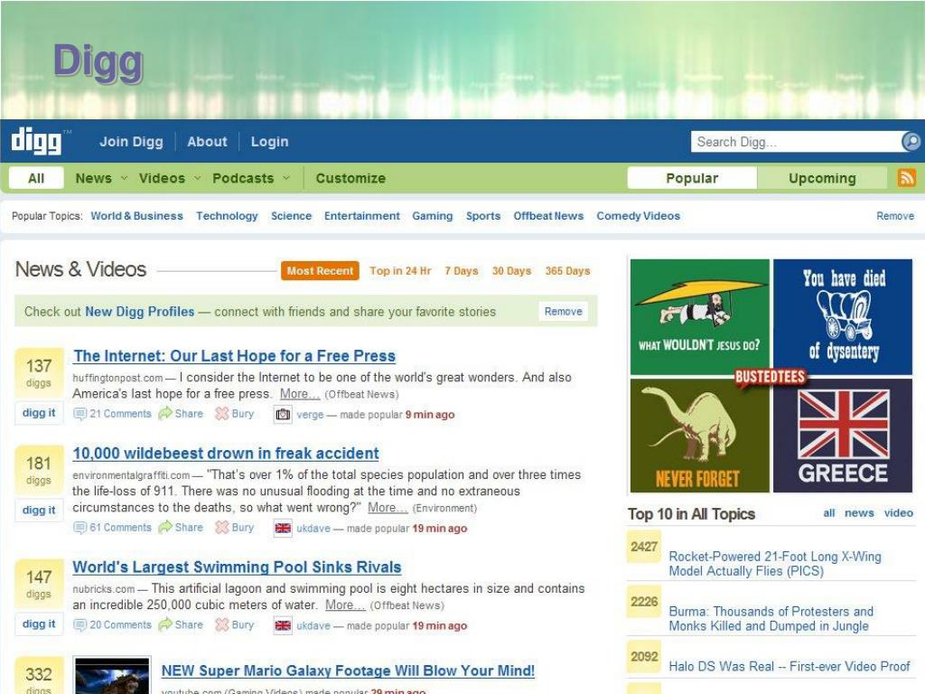Open 'World's Largest Swimming Pool' headline

coord(237,567)
